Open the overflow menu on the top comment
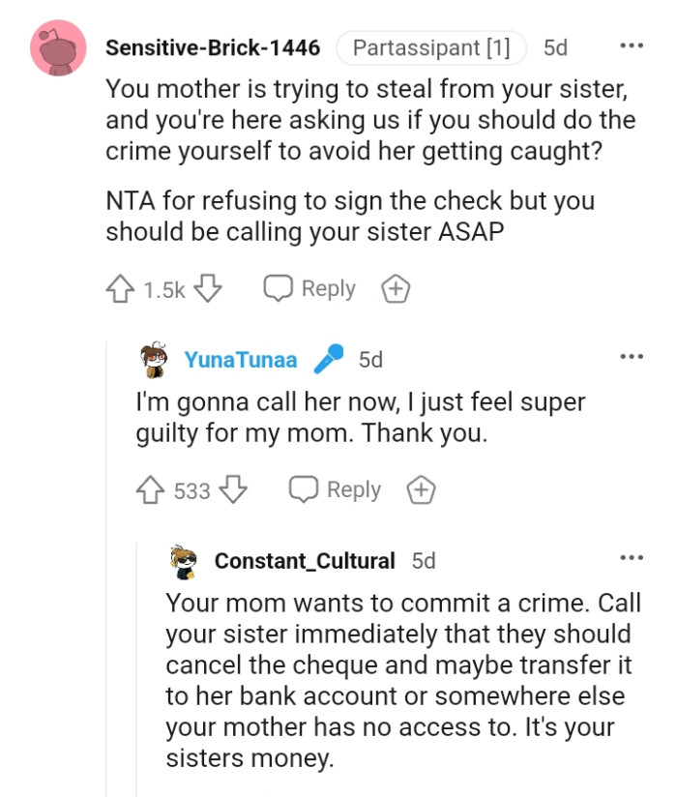Image resolution: width=677 pixels, height=797 pixels. click(x=632, y=45)
